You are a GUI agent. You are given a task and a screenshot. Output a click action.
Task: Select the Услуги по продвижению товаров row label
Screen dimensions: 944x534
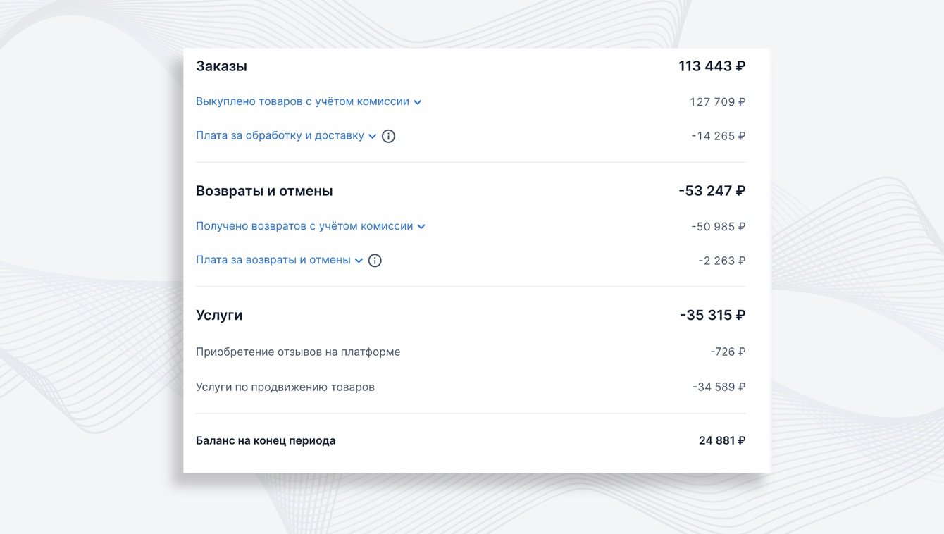(285, 387)
